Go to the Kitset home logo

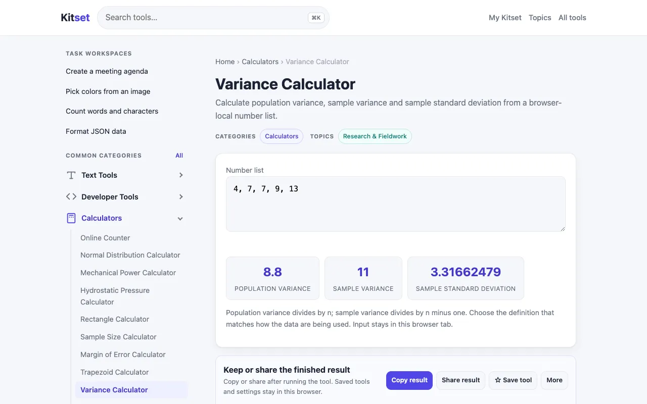pyautogui.click(x=75, y=18)
